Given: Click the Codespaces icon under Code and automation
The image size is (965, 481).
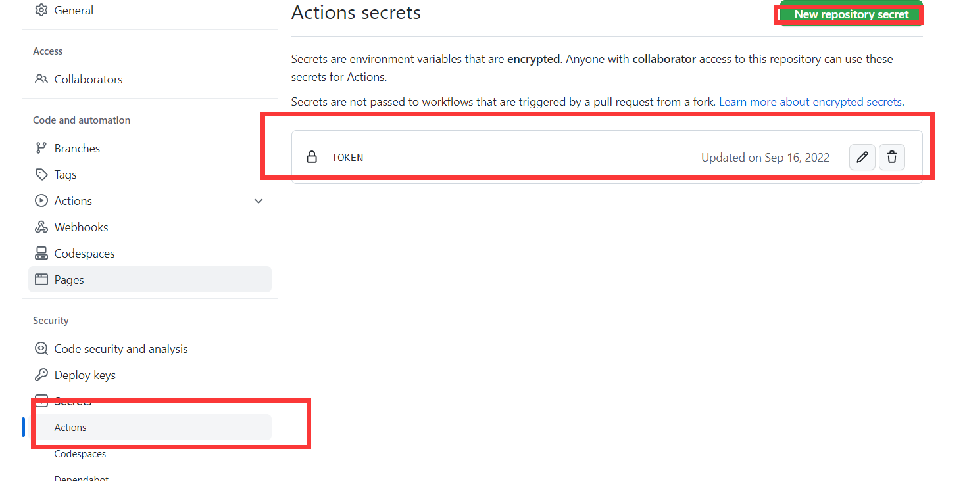Looking at the screenshot, I should (x=41, y=254).
